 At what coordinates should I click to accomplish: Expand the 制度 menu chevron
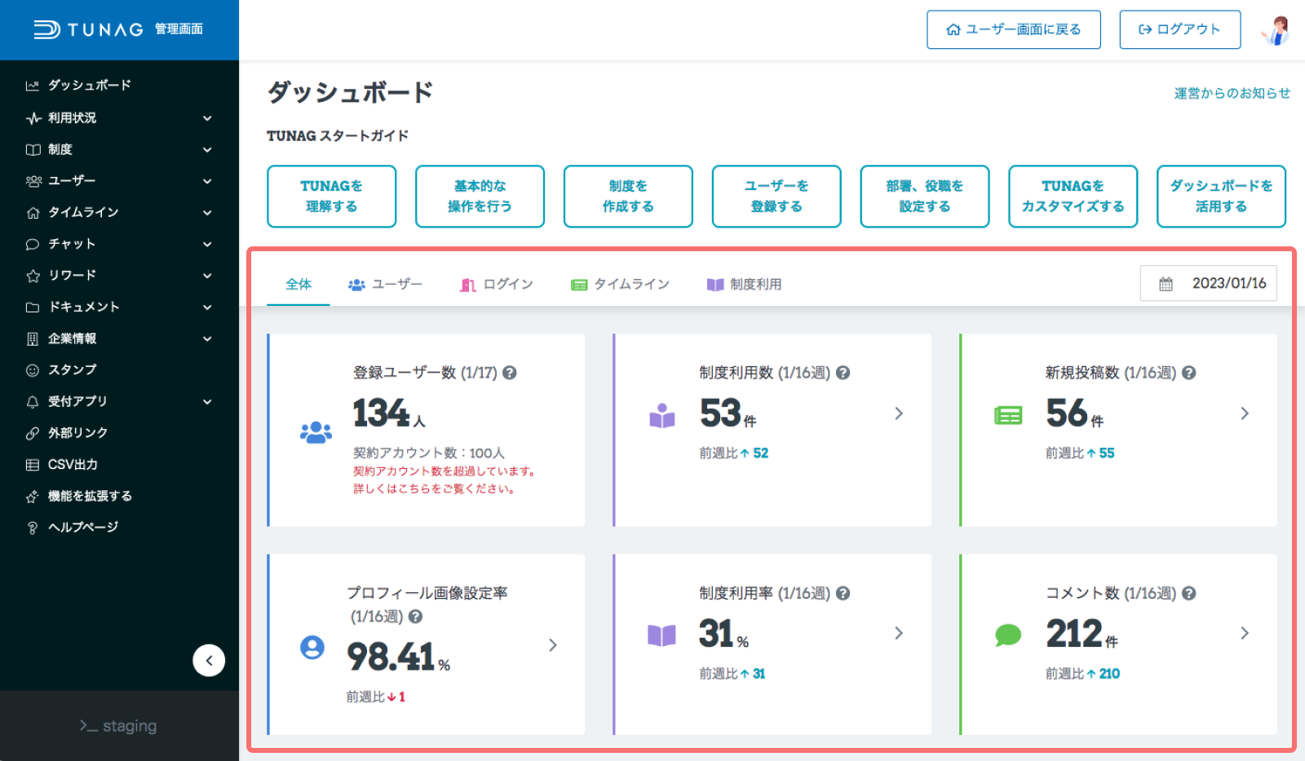tap(207, 150)
